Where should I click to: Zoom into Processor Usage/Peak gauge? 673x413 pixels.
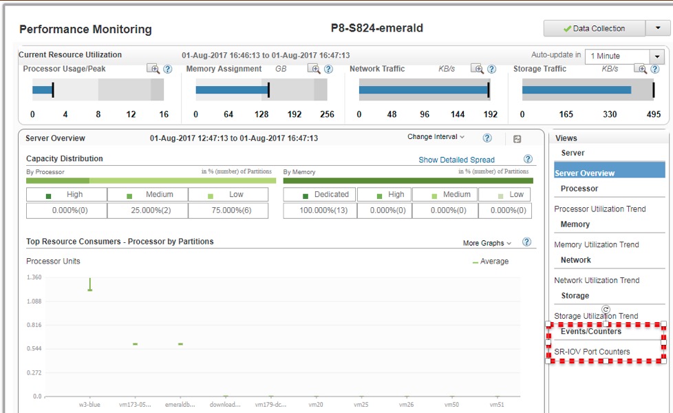(x=153, y=69)
